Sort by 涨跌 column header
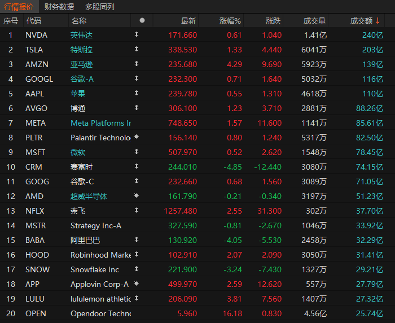 point(273,21)
